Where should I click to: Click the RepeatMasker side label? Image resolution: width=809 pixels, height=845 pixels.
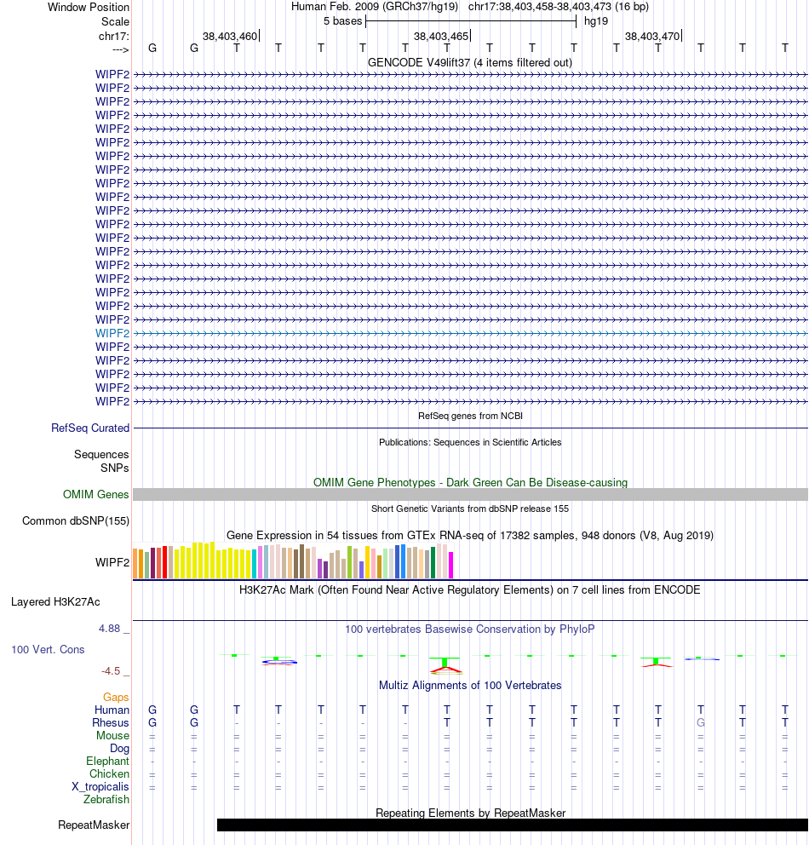pyautogui.click(x=94, y=825)
